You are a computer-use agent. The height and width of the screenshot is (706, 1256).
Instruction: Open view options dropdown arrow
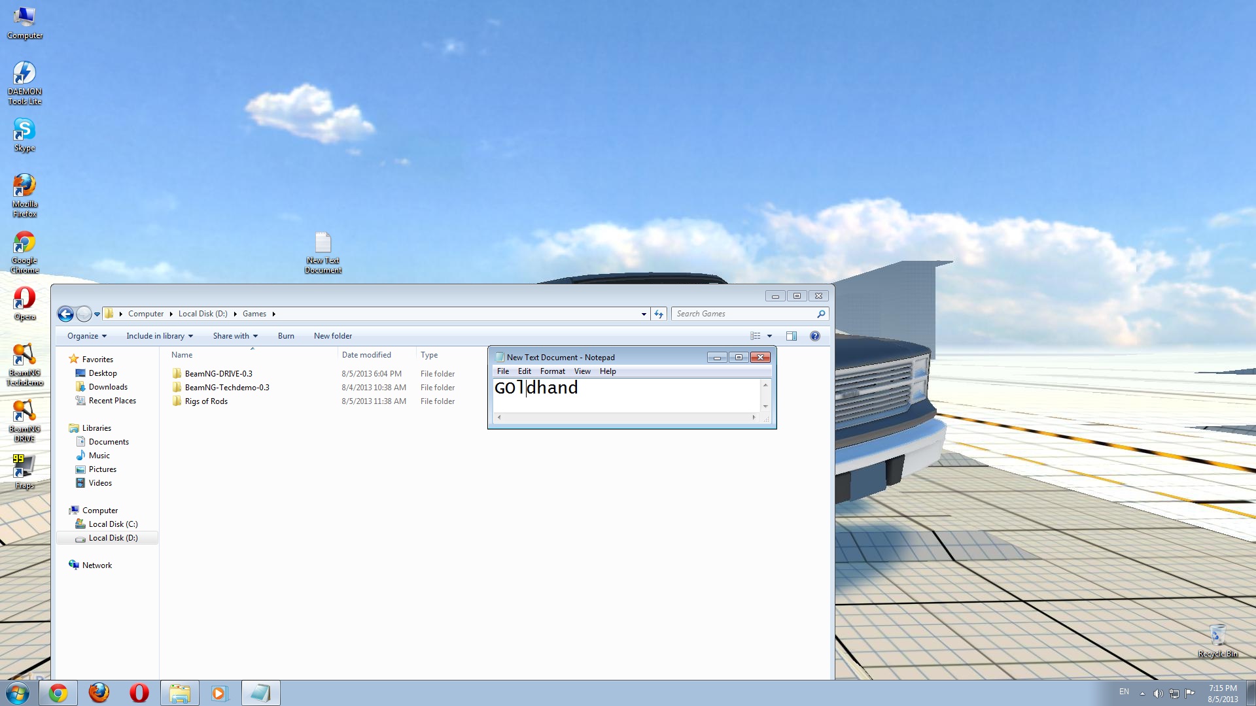point(769,336)
